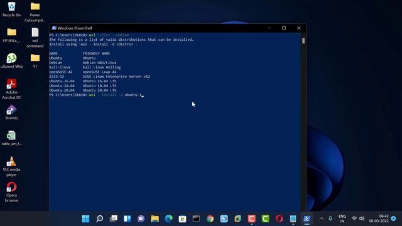Open Microsoft Store from taskbar
The width and height of the screenshot is (402, 226).
click(x=183, y=218)
